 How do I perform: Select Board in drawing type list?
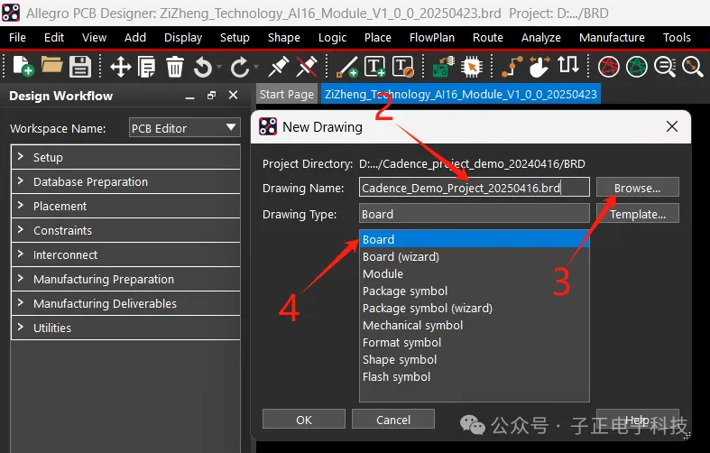(x=475, y=239)
